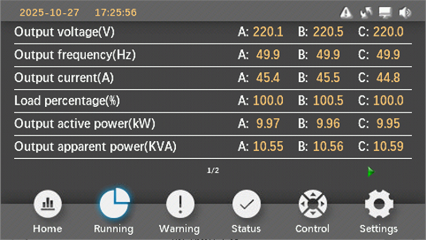The width and height of the screenshot is (426, 240).
Task: Select the Load percentage(%) row label
Action: click(67, 101)
